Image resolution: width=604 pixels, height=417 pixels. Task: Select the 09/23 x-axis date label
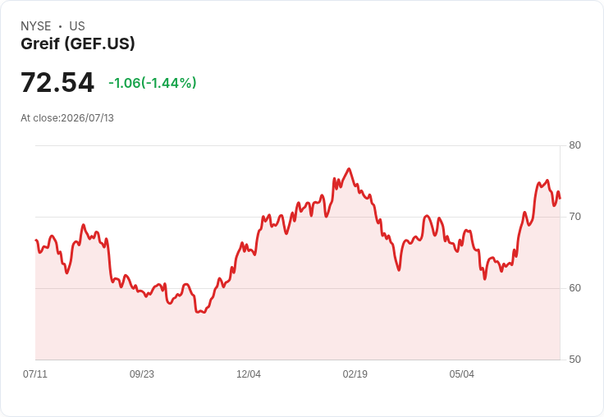pos(142,374)
